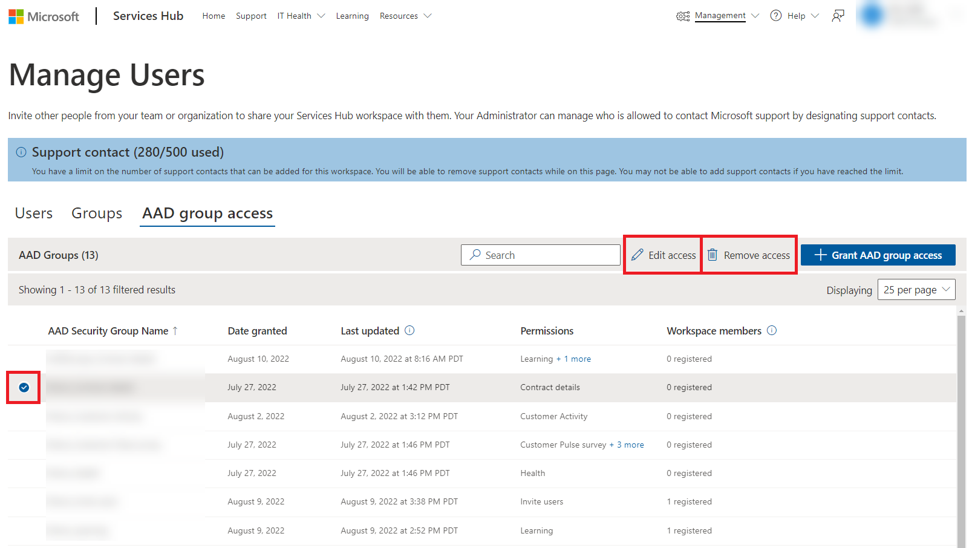Screen dimensions: 972x548
Task: Switch to the Groups tab
Action: click(97, 213)
